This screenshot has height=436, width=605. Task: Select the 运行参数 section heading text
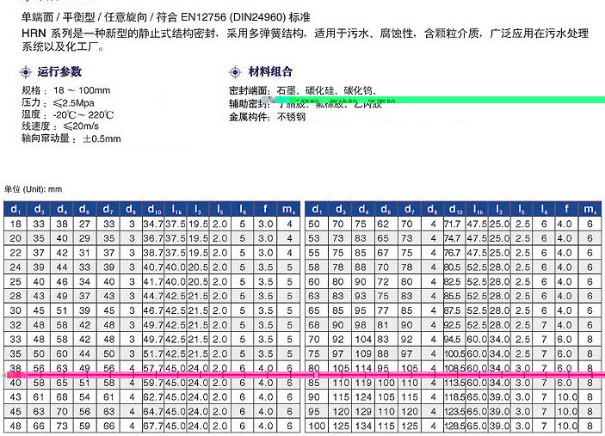(x=59, y=72)
